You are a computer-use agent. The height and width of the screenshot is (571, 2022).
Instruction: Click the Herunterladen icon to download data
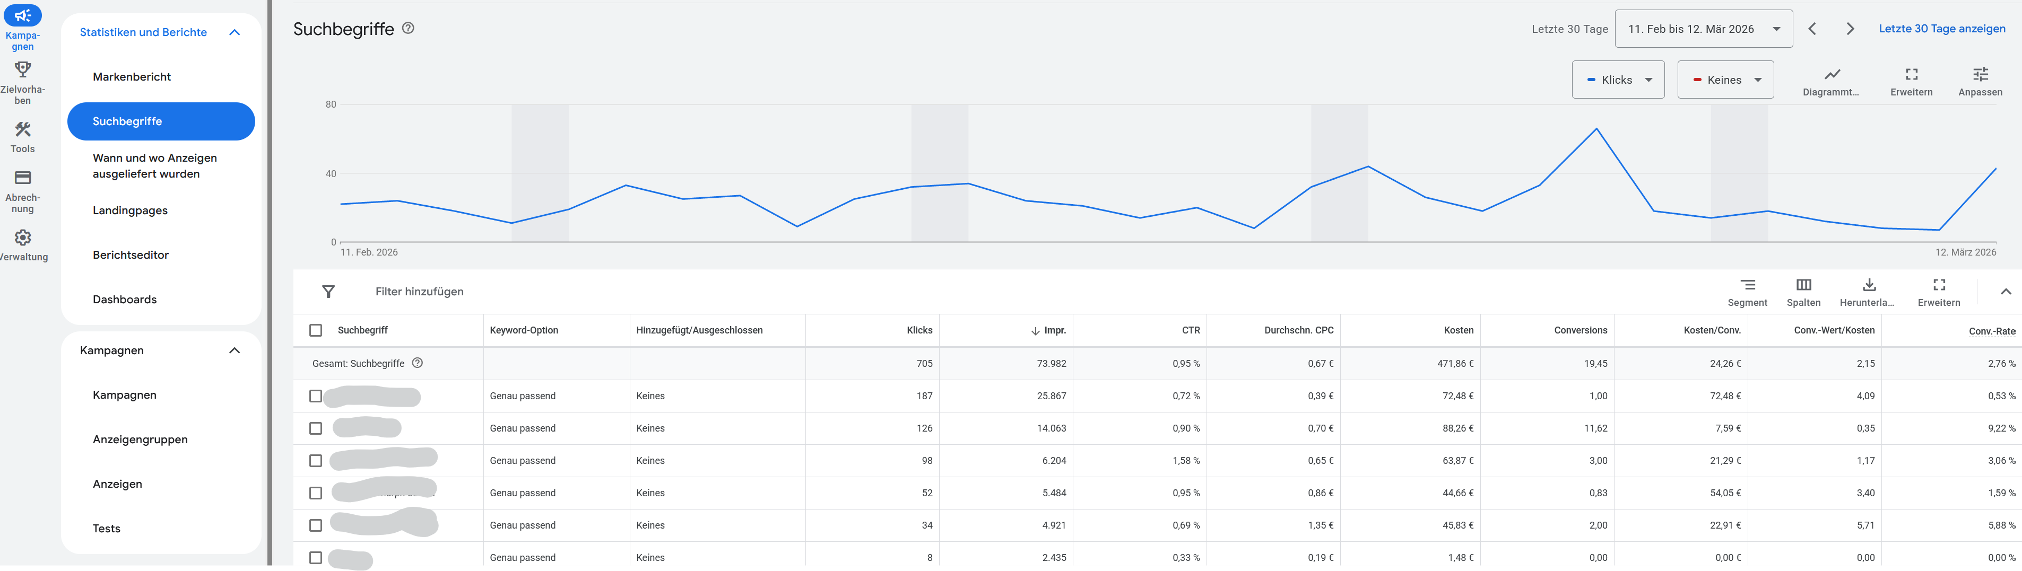[x=1868, y=290]
